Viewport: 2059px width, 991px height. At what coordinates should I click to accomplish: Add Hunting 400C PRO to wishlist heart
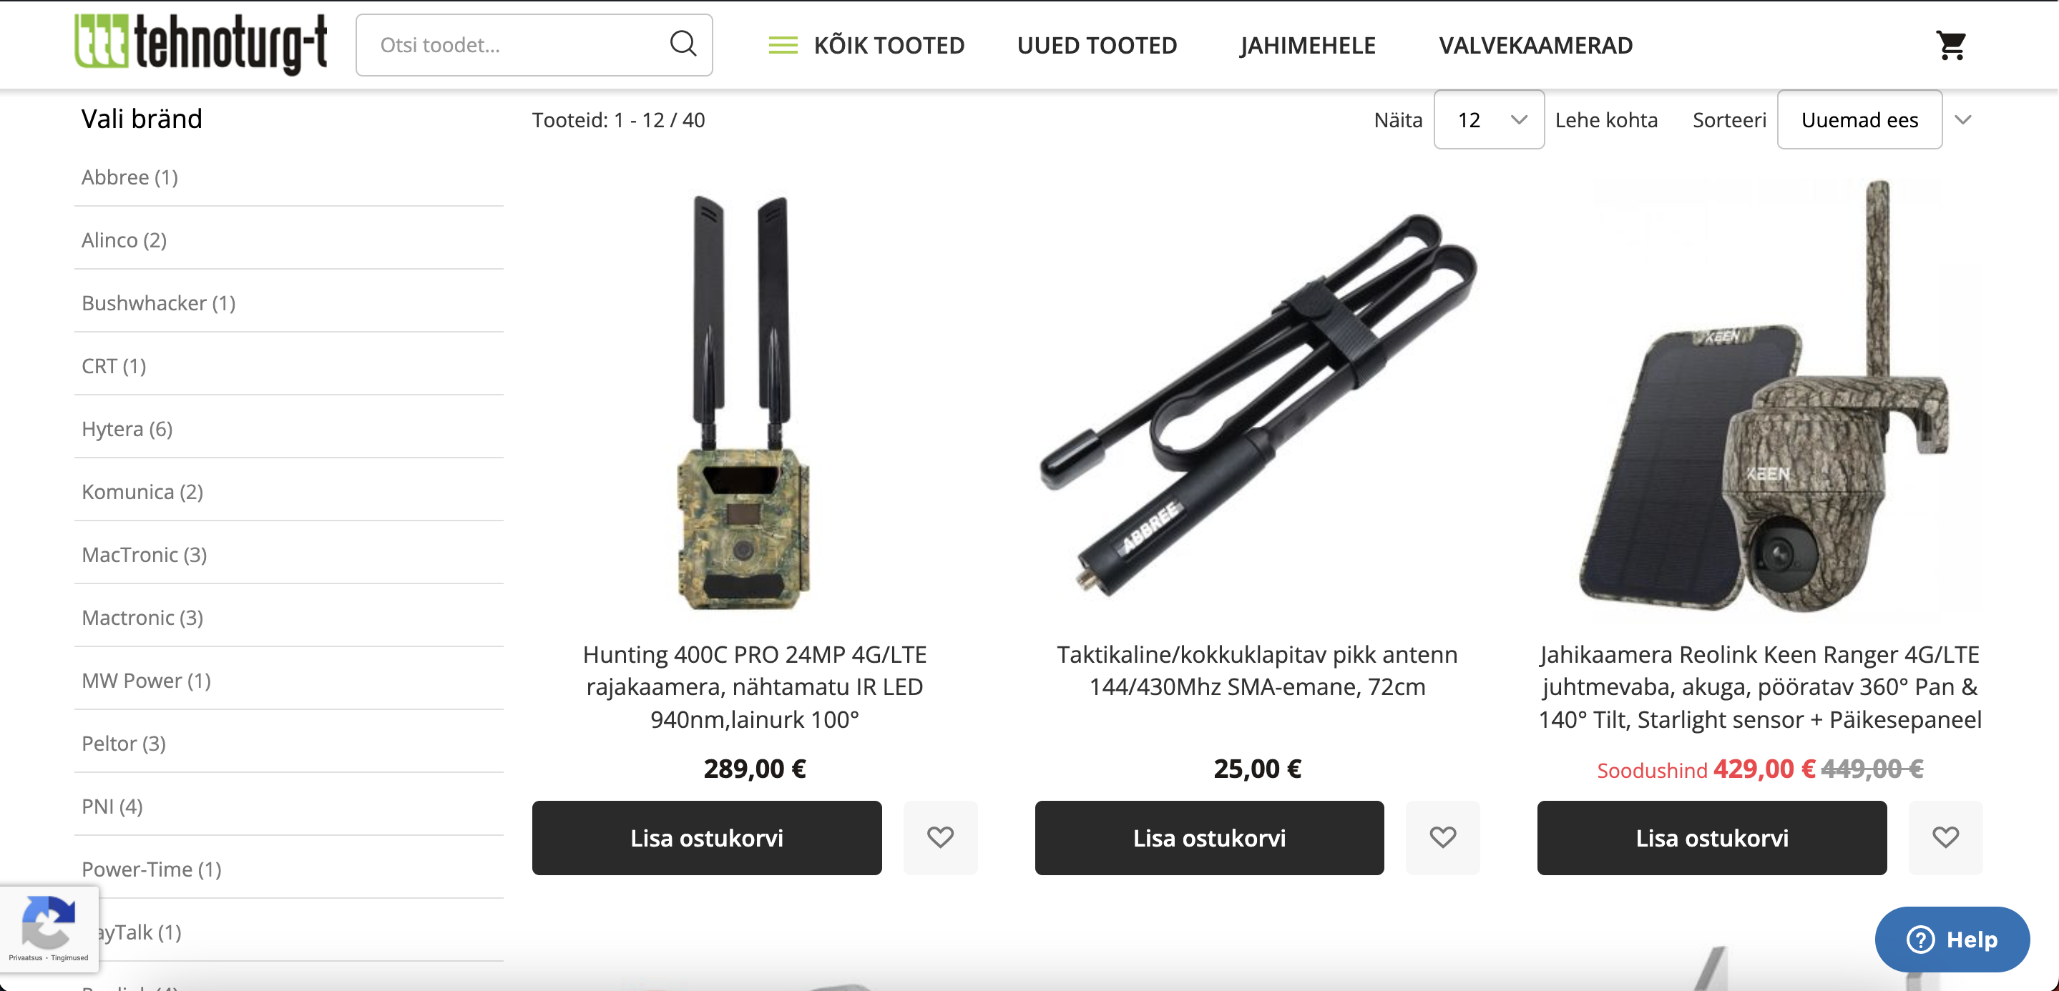pos(940,837)
